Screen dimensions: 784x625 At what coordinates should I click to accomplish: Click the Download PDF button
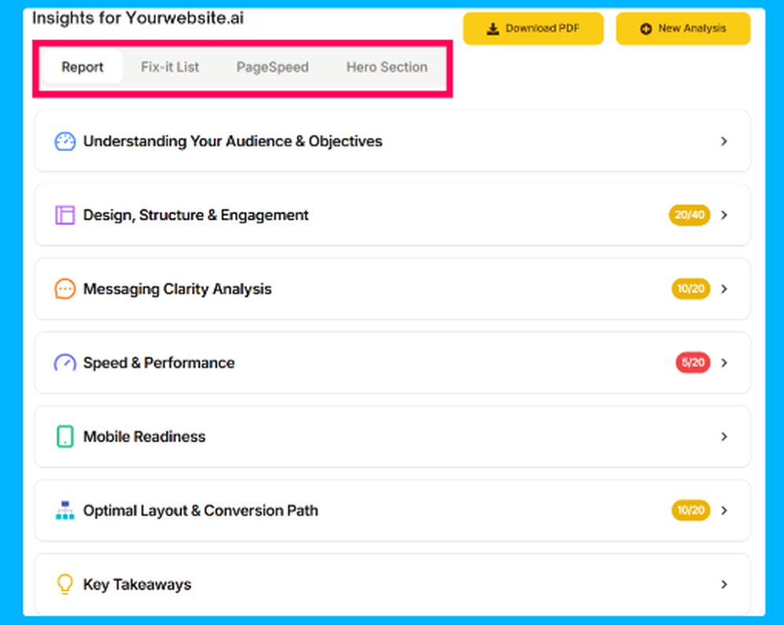click(533, 28)
